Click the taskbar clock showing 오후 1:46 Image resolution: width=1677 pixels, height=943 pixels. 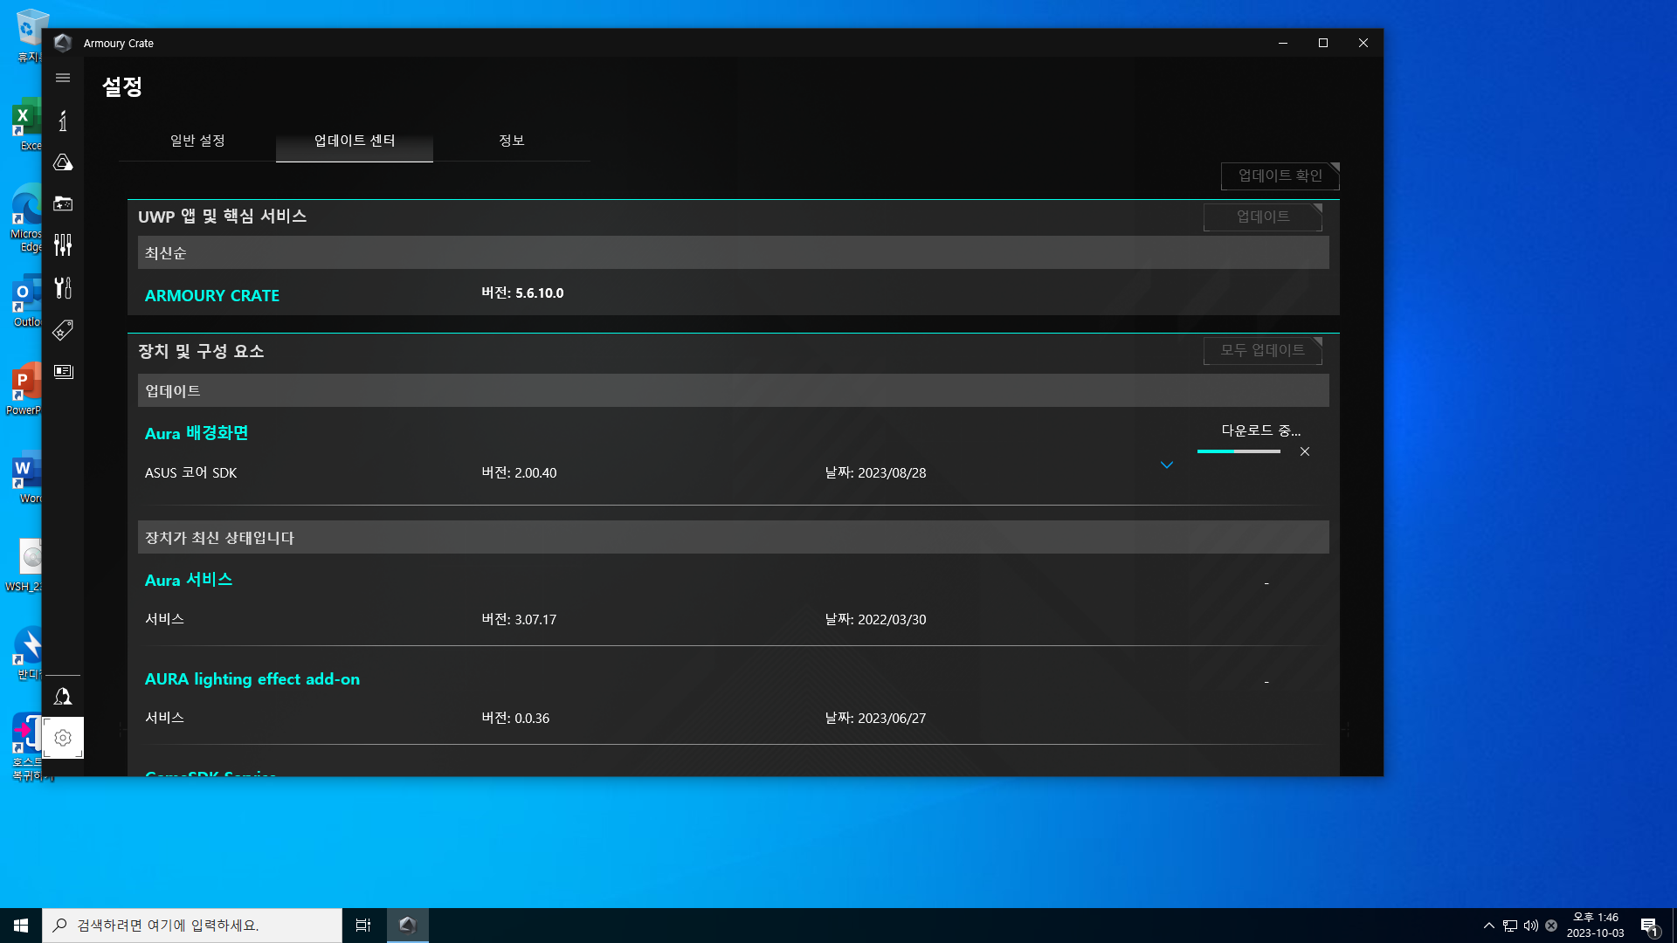point(1595,926)
